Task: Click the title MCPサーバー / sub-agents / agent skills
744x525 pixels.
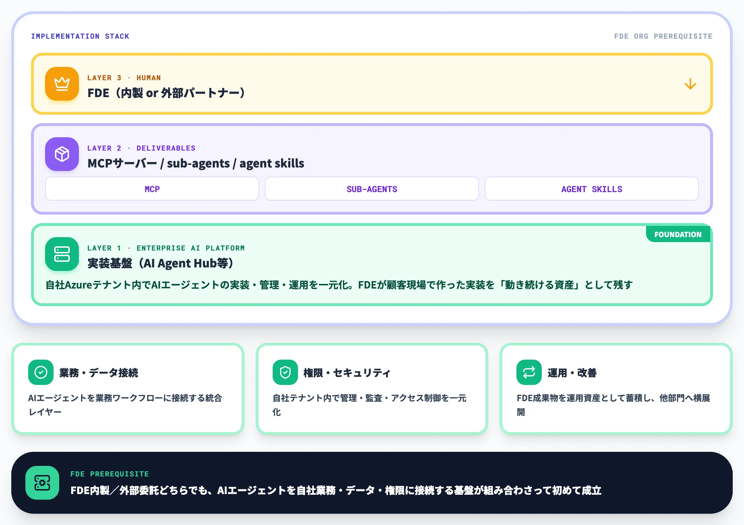Action: click(196, 163)
